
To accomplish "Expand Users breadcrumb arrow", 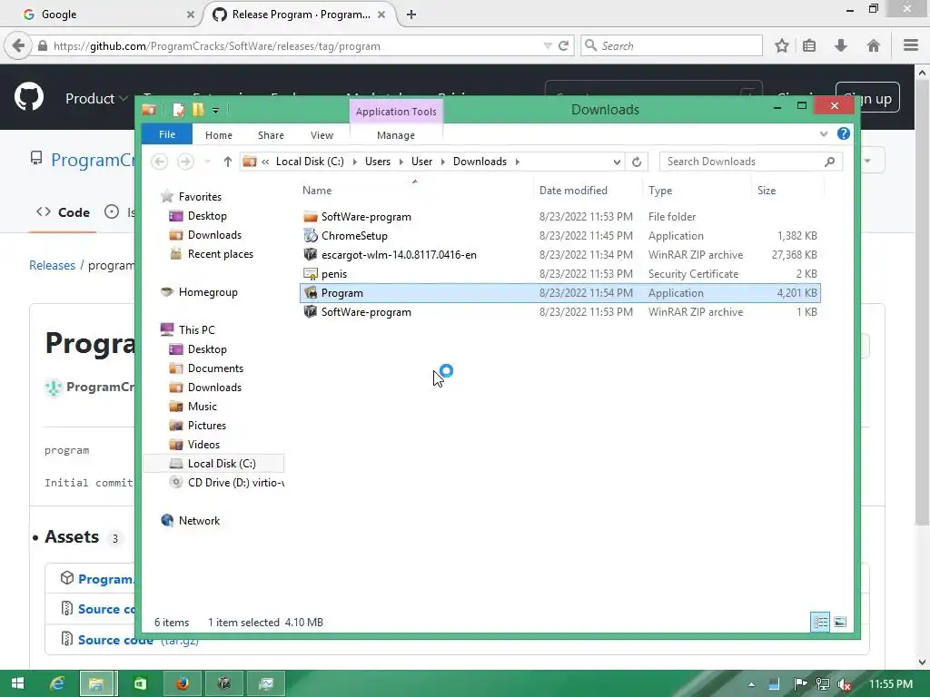I will click(x=401, y=162).
